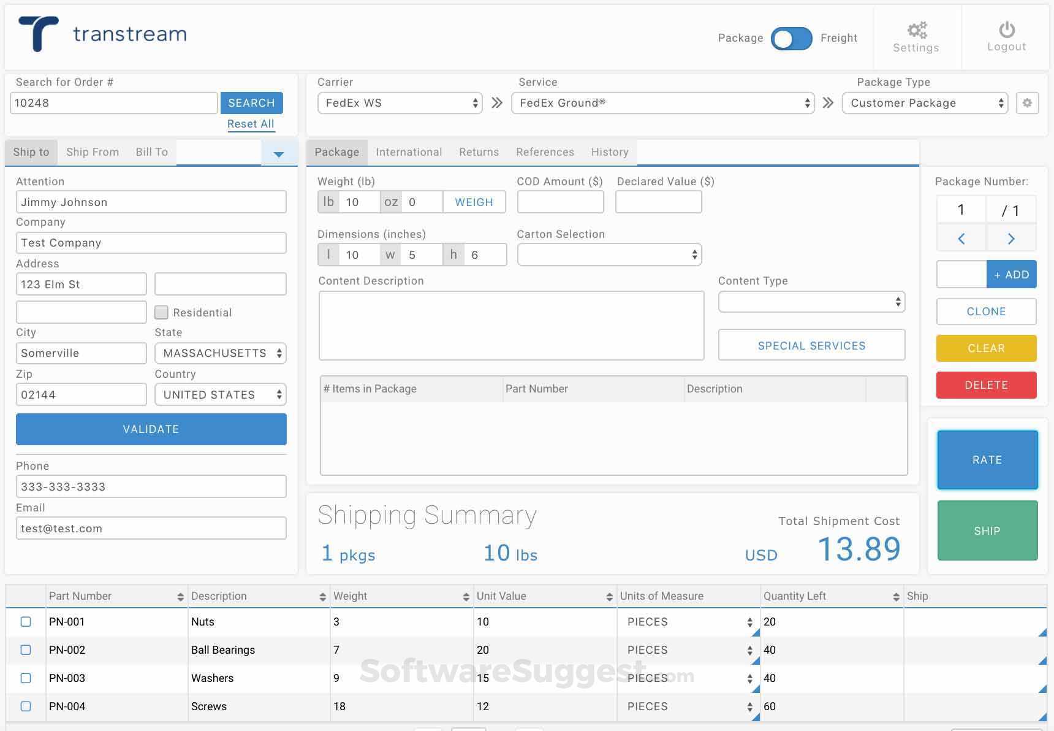Open the State dropdown showing MASSACHUSETTS
Screen dimensions: 1054x731
(219, 353)
